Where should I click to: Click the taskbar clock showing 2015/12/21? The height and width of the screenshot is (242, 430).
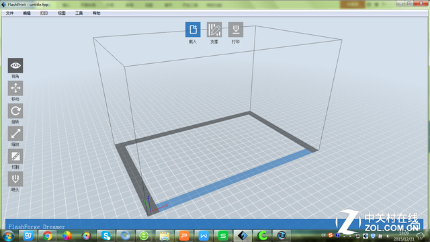[404, 236]
